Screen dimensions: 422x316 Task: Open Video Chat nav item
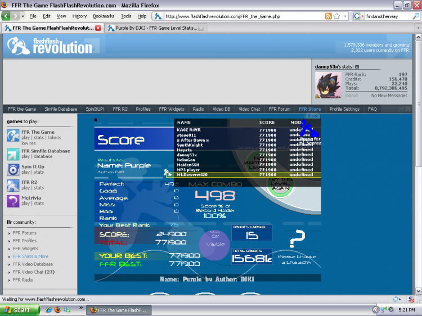[x=249, y=109]
